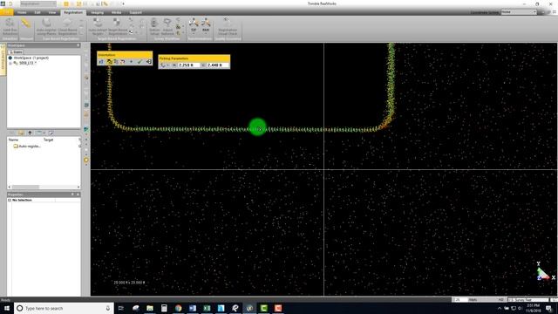
Task: Open the Edit ribbon tab
Action: click(x=37, y=12)
